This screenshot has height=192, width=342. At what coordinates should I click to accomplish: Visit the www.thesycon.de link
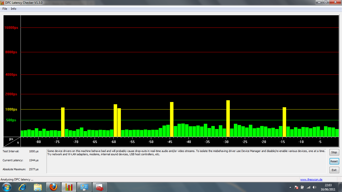[311, 179]
